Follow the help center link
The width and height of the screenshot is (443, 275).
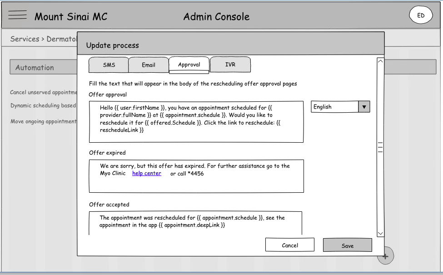click(147, 173)
